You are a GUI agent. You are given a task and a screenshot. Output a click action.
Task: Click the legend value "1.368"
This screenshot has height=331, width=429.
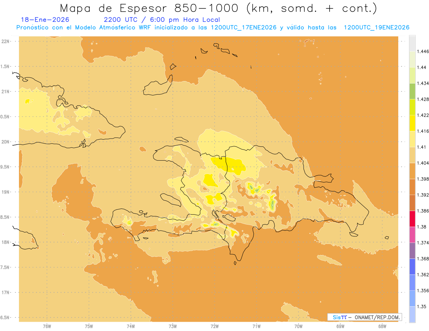click(x=423, y=259)
